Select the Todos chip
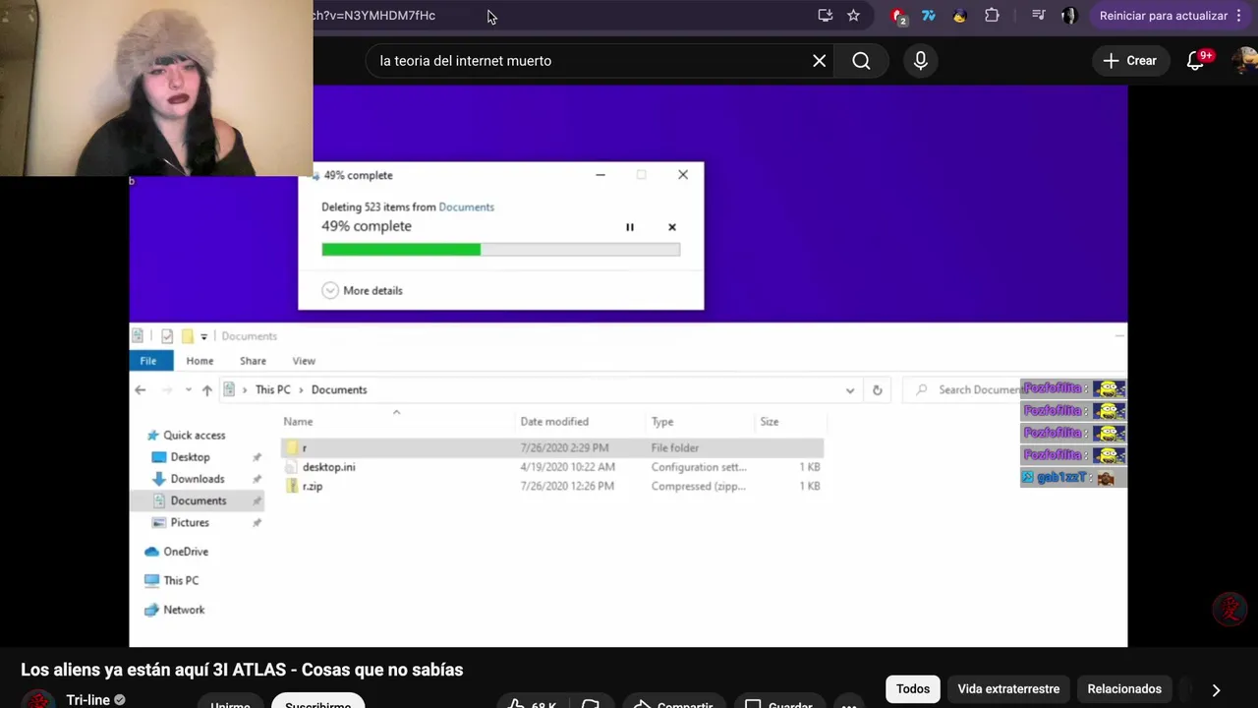This screenshot has height=708, width=1258. tap(912, 689)
